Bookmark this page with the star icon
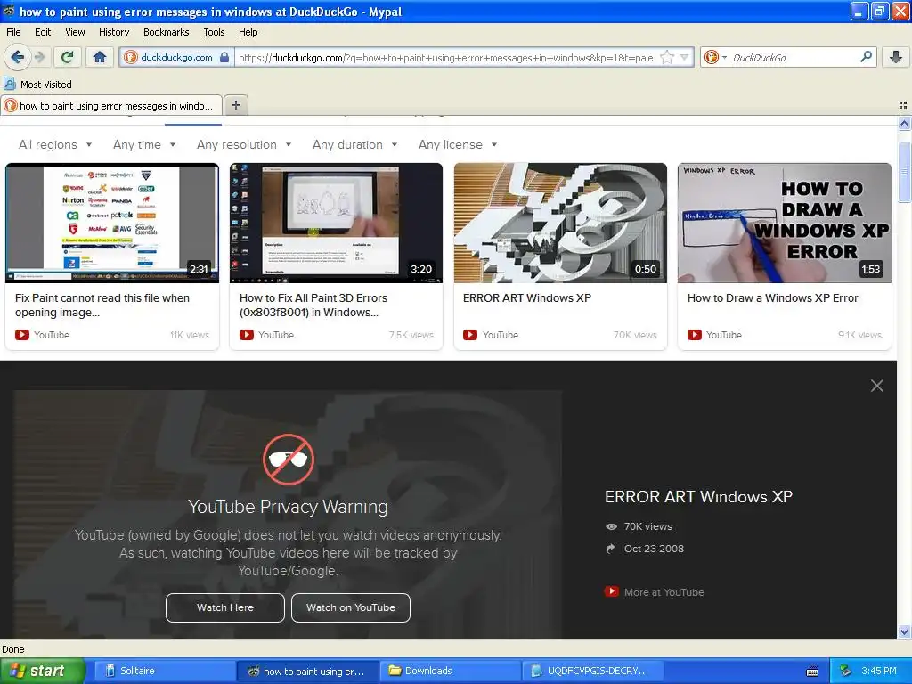The image size is (912, 684). coord(667,57)
